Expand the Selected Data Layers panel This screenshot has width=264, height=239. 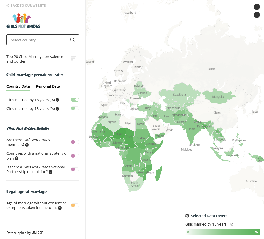coord(206,216)
